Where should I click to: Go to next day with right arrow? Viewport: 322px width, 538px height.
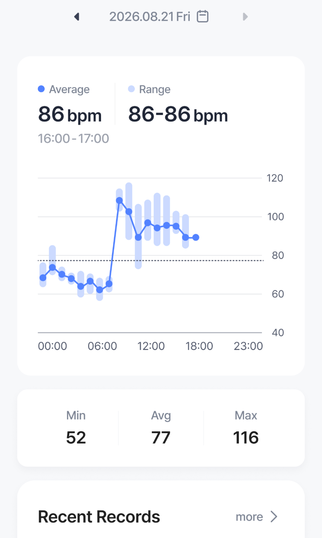[x=245, y=17]
